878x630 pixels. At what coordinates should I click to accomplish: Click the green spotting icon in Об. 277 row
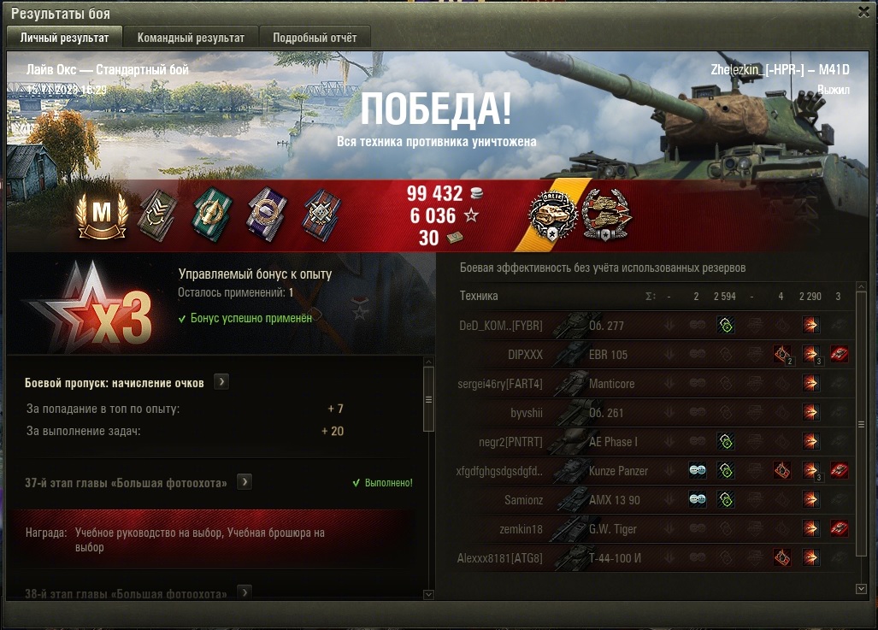tap(726, 325)
